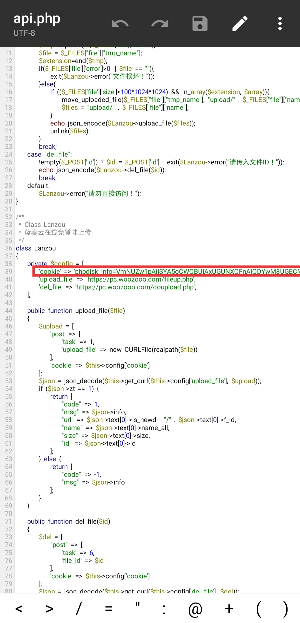
Task: Insert the opening parenthesis key
Action: tap(259, 609)
